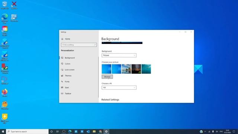Screen dimensions: 238x134
Task: Click the microphone tray icon
Action: tap(213, 131)
